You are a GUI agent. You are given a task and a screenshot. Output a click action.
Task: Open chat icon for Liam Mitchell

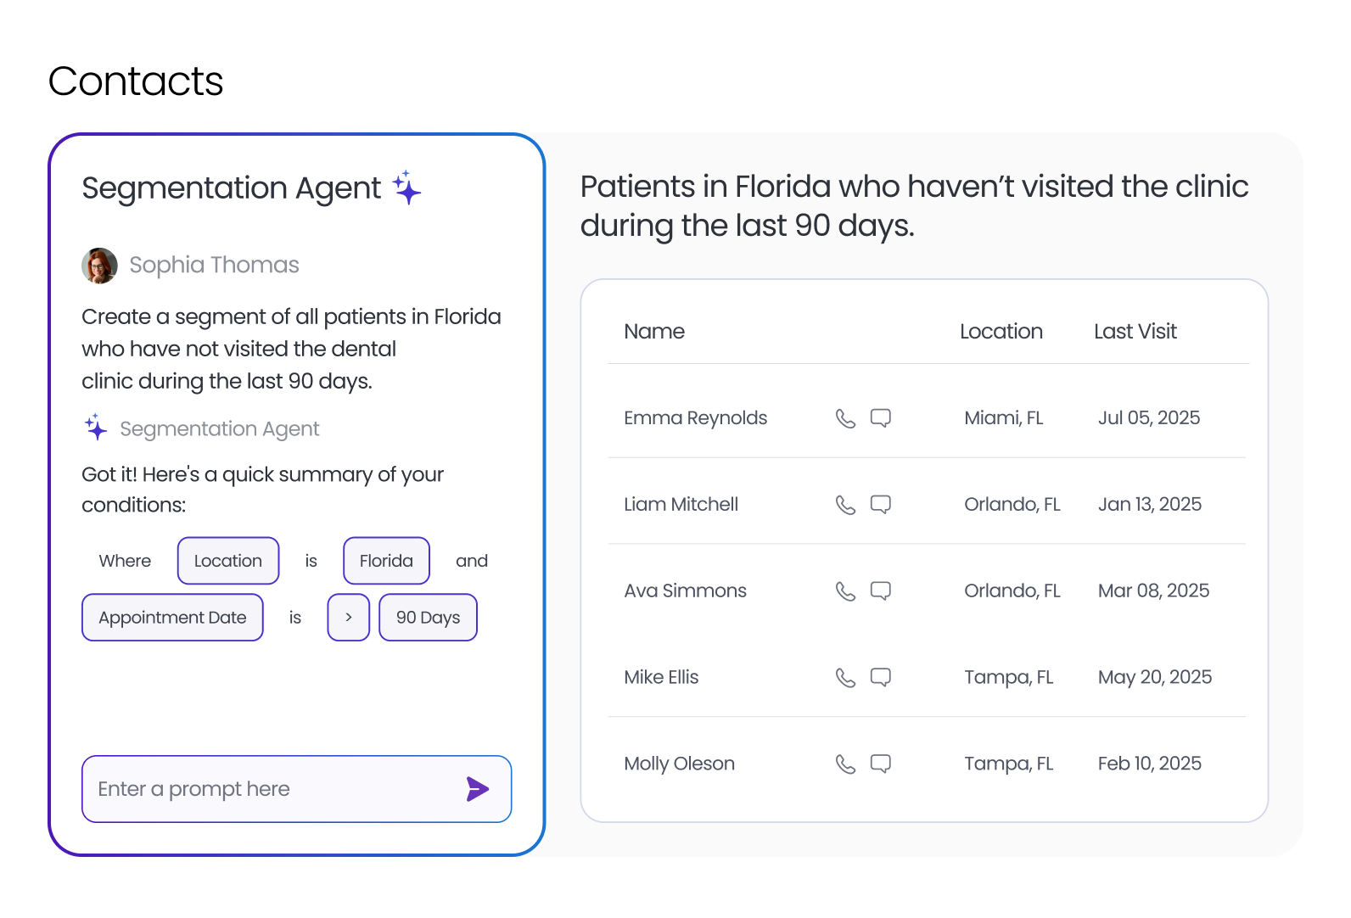[x=881, y=505]
